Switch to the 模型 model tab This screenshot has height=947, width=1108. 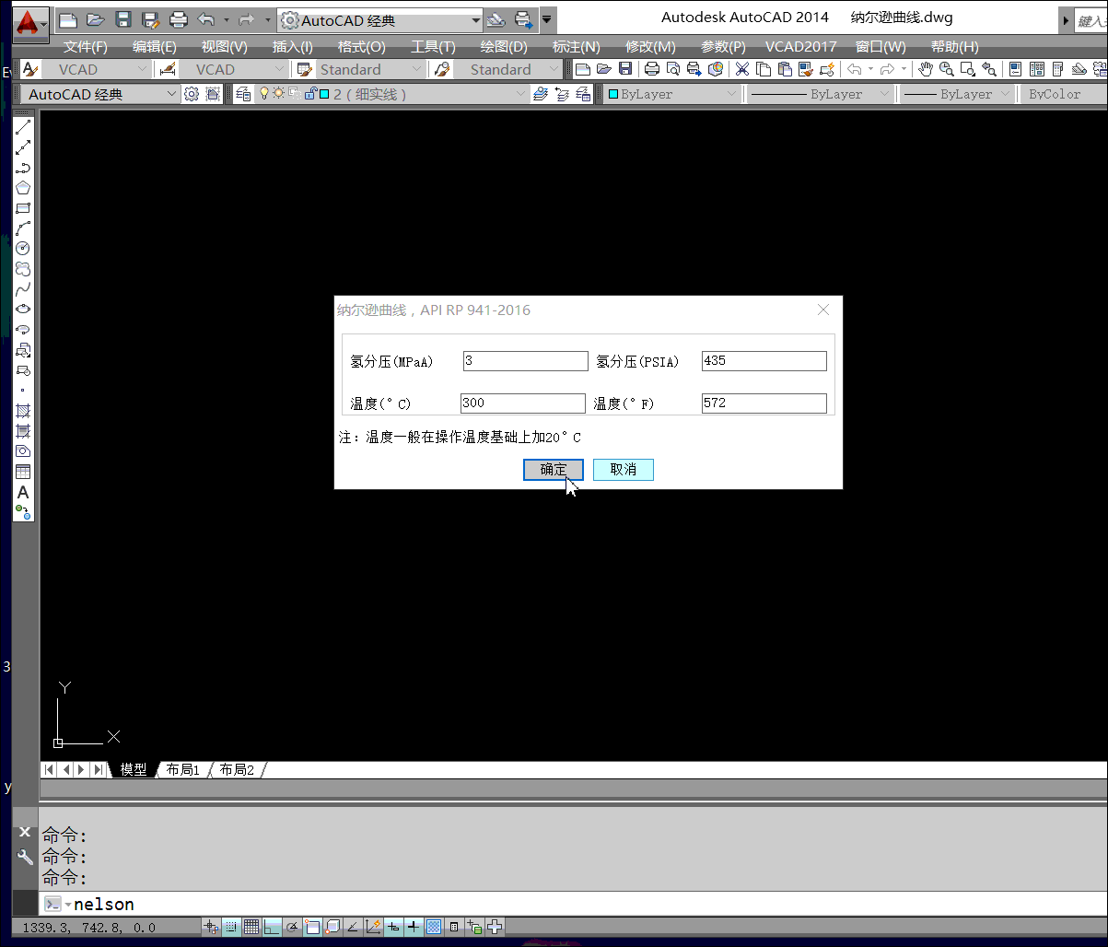click(x=134, y=769)
